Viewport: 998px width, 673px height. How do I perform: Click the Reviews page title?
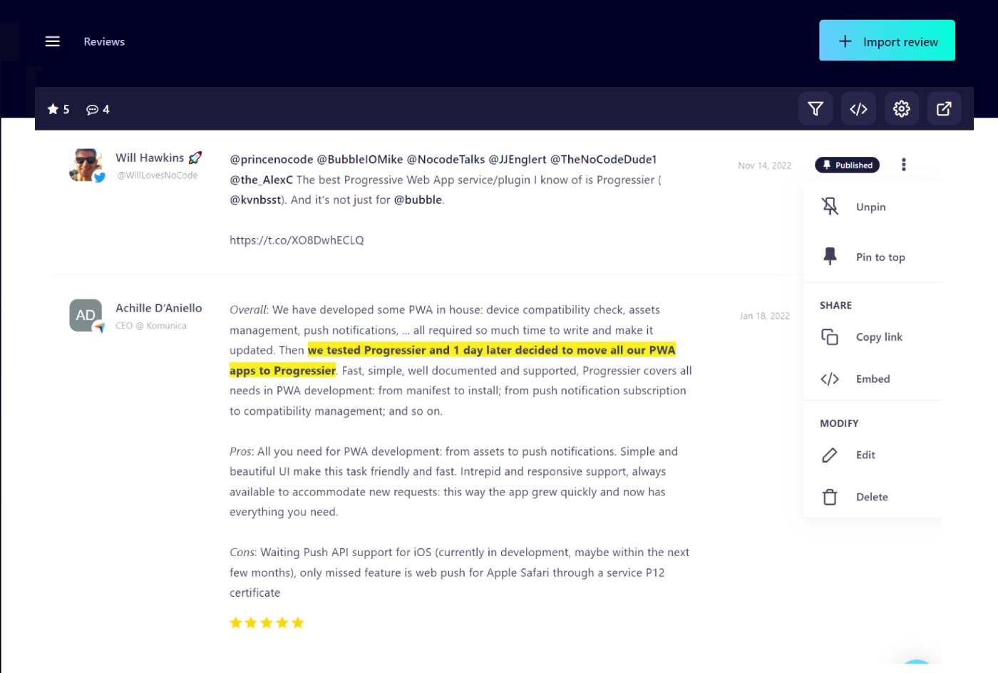[104, 41]
